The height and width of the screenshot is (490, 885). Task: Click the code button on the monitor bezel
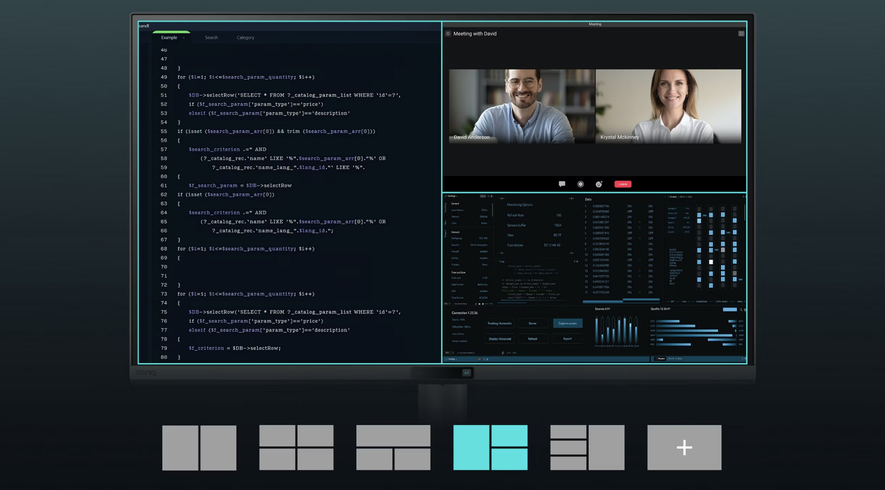point(466,373)
